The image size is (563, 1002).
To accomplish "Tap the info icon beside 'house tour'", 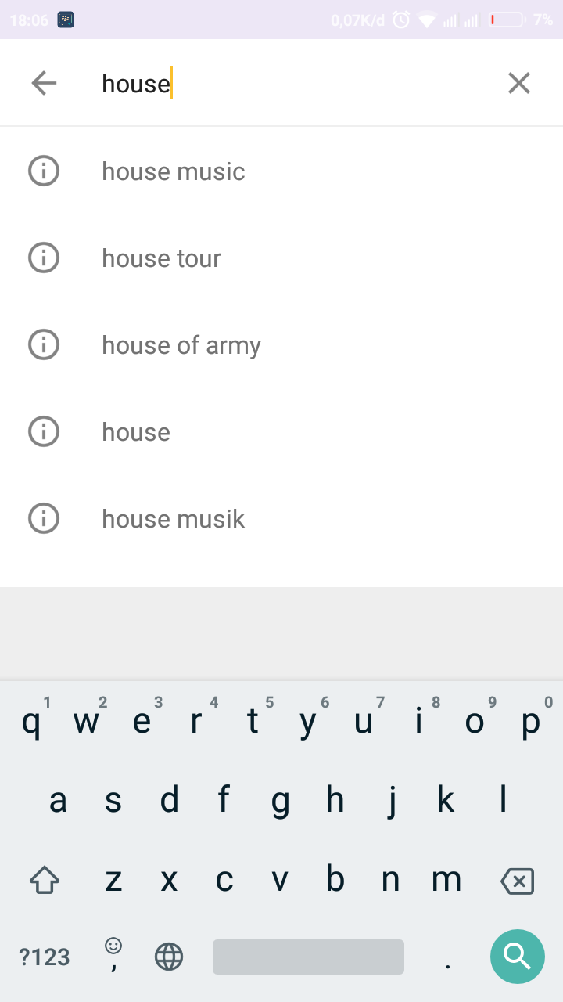I will point(44,258).
